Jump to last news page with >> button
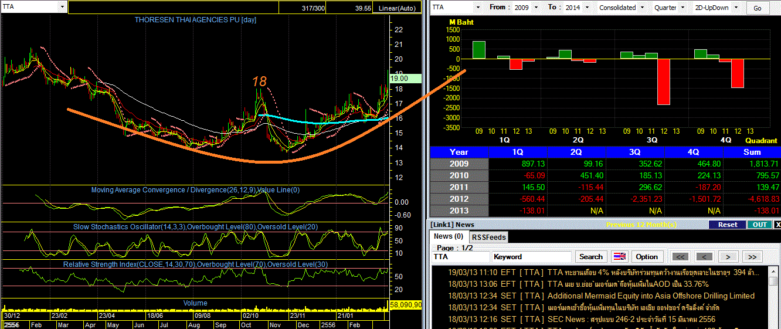Viewport: 781px width, 329px height. click(752, 257)
